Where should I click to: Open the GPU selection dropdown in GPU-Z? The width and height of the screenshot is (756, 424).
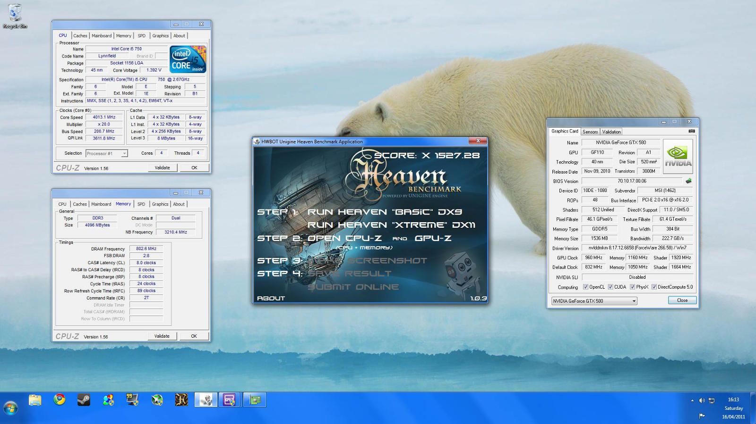click(x=594, y=301)
